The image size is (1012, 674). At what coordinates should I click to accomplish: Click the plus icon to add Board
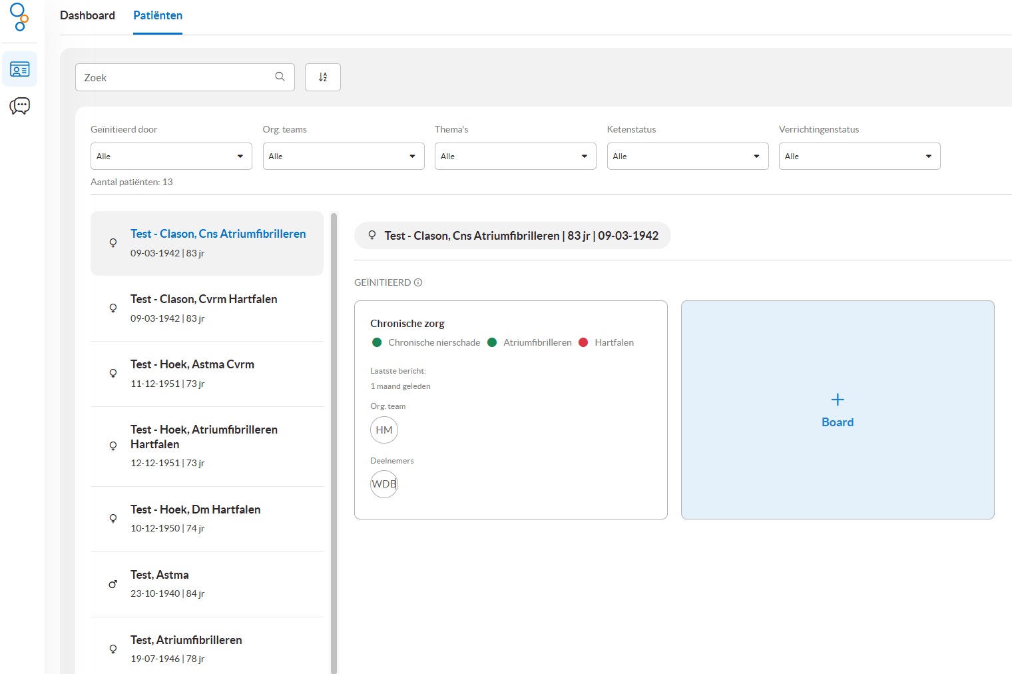pos(838,400)
